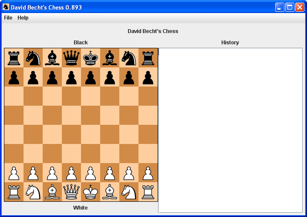Close the David Becht's Chess window
This screenshot has height=217, width=307.
[300, 7]
